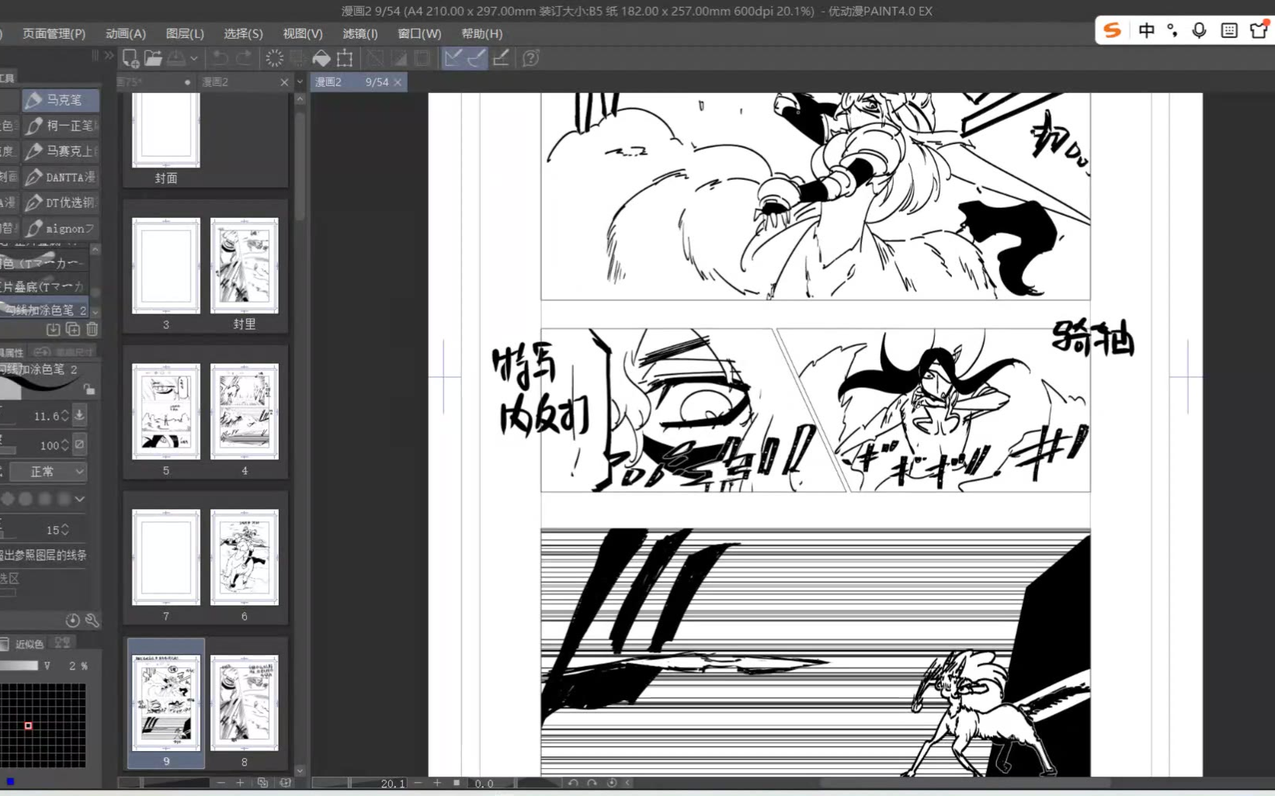1275x796 pixels.
Task: Click the help question mark icon
Action: pyautogui.click(x=531, y=58)
